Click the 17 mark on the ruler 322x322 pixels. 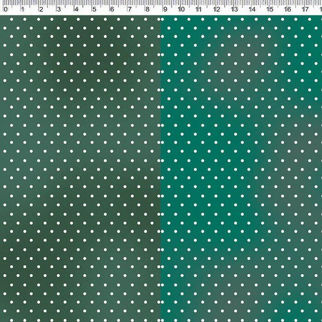(305, 9)
